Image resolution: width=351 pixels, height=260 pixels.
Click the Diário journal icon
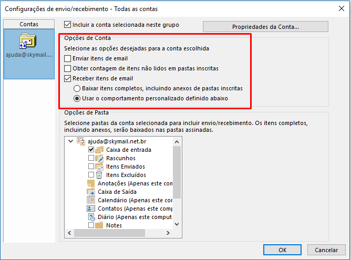pyautogui.click(x=91, y=217)
